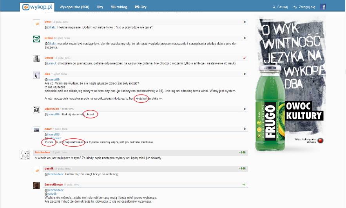Image resolution: width=346 pixels, height=208 pixels.
Task: Click the Szukaj search icon
Action: [274, 7]
